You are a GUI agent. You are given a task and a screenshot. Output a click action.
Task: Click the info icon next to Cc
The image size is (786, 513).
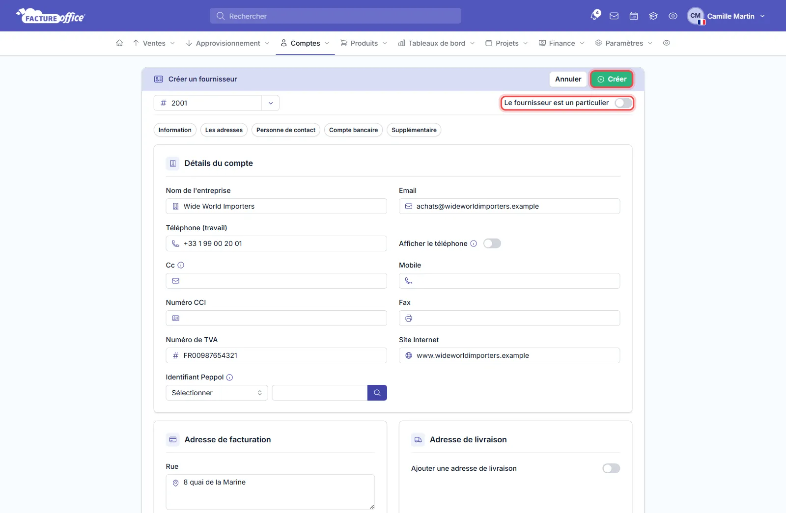[181, 265]
